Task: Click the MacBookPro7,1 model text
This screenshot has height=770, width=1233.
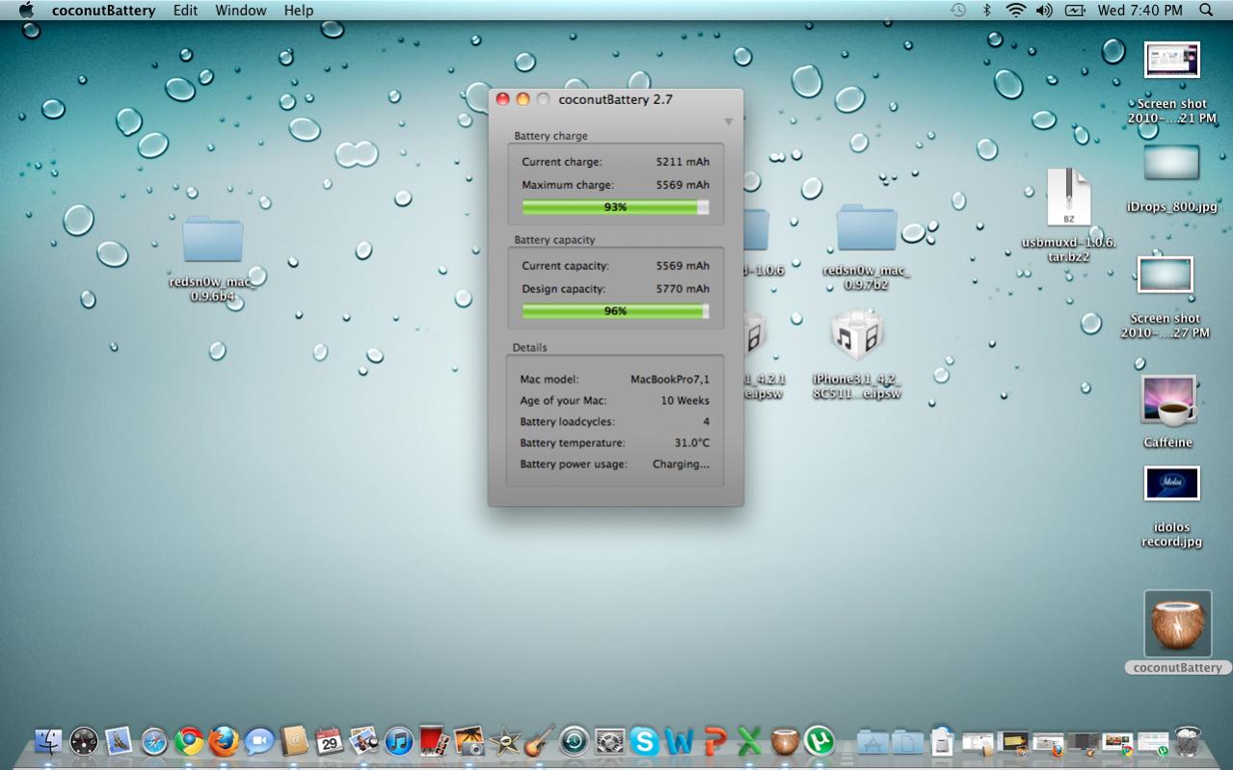Action: pos(670,380)
